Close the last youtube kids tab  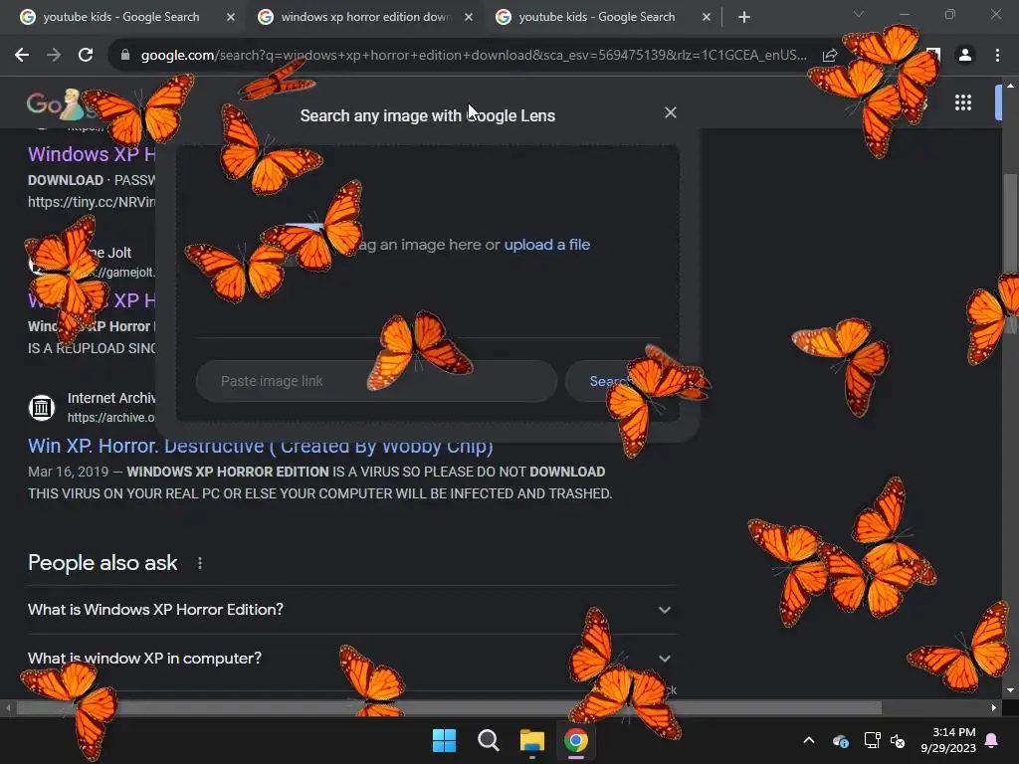tap(707, 17)
